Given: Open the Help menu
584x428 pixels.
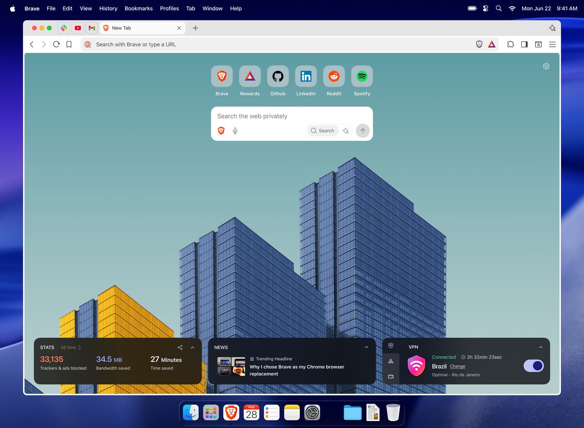Looking at the screenshot, I should [x=236, y=8].
